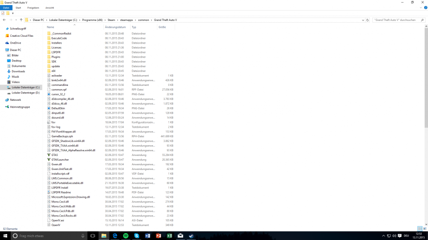
Task: Click the search magnifier icon
Action: point(422,20)
